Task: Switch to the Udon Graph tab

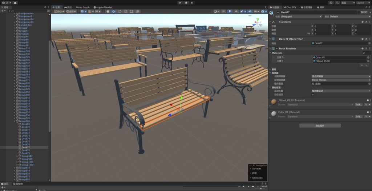Action: point(83,7)
